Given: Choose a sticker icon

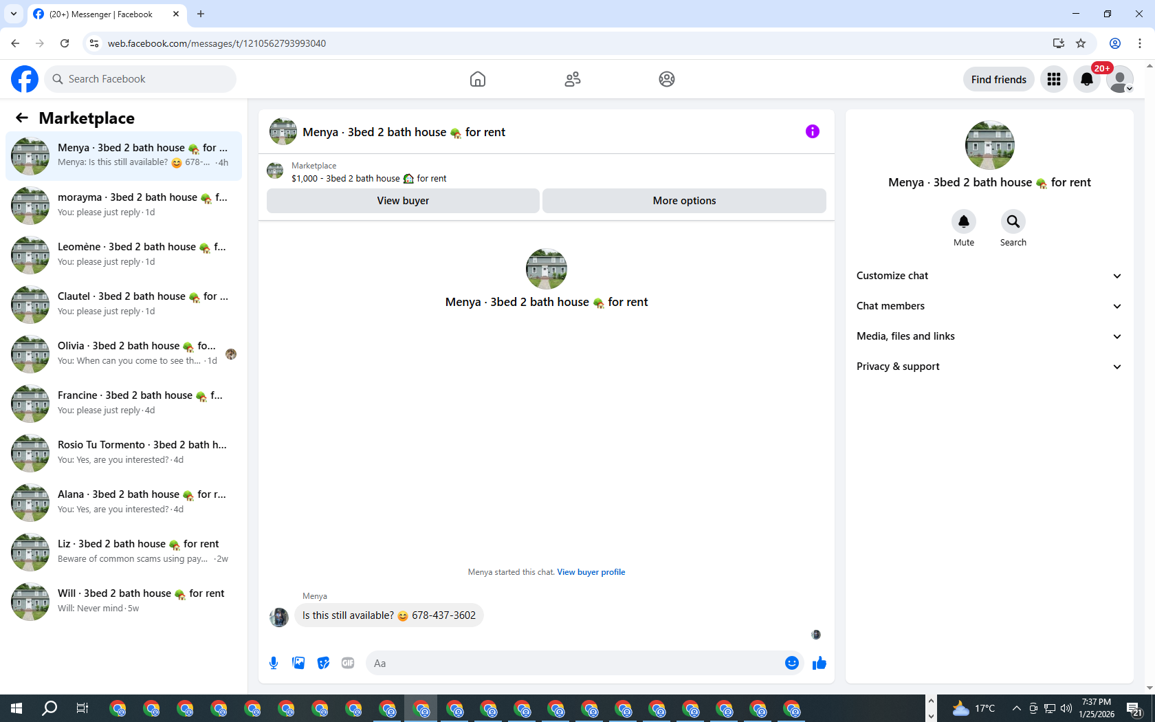Looking at the screenshot, I should (323, 663).
